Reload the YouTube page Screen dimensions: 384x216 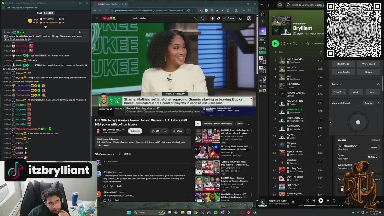[106, 10]
